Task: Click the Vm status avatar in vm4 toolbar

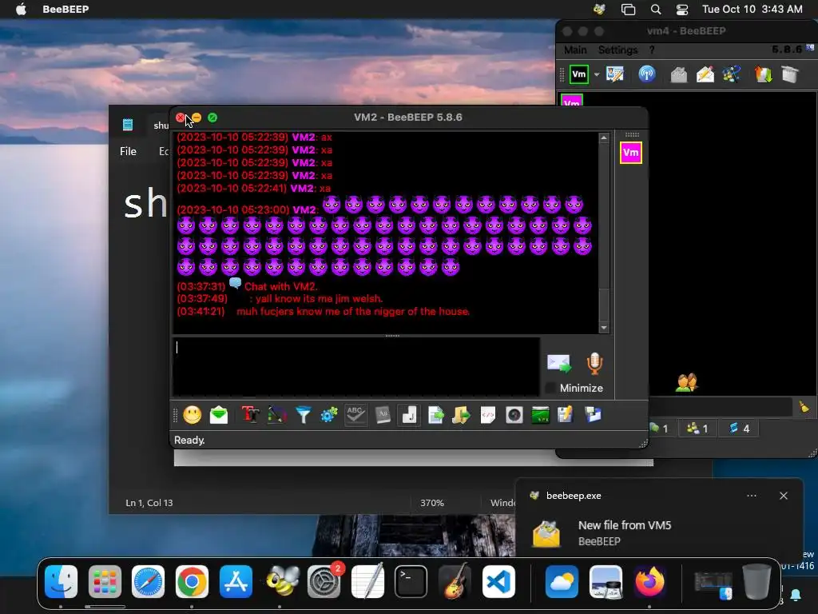Action: pyautogui.click(x=579, y=74)
